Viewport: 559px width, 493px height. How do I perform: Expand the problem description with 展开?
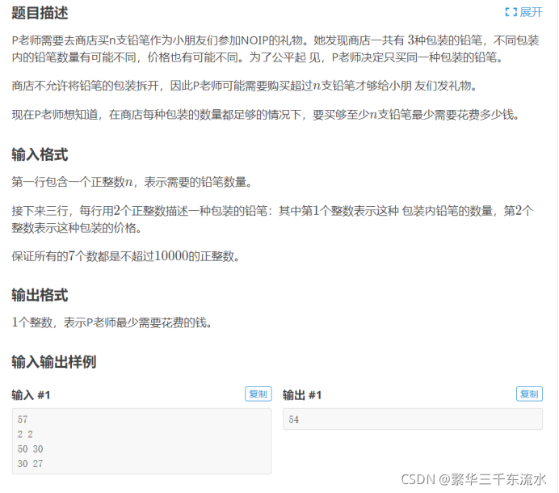tap(523, 12)
